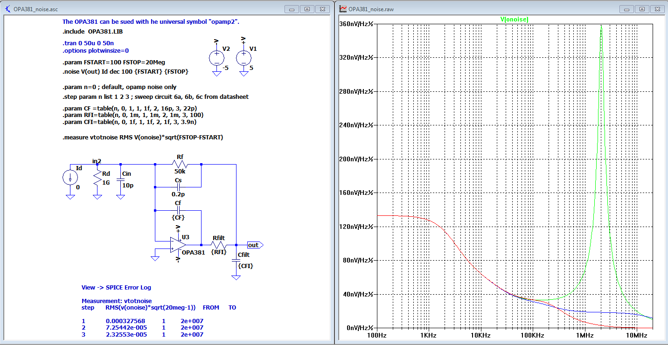Minimize the OPA381_noise.raw plot window

(x=627, y=9)
